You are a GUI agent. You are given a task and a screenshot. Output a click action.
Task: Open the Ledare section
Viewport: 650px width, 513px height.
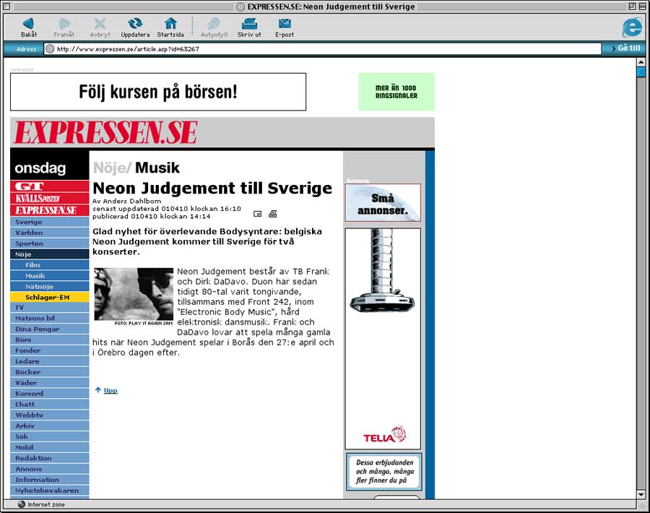pos(50,361)
